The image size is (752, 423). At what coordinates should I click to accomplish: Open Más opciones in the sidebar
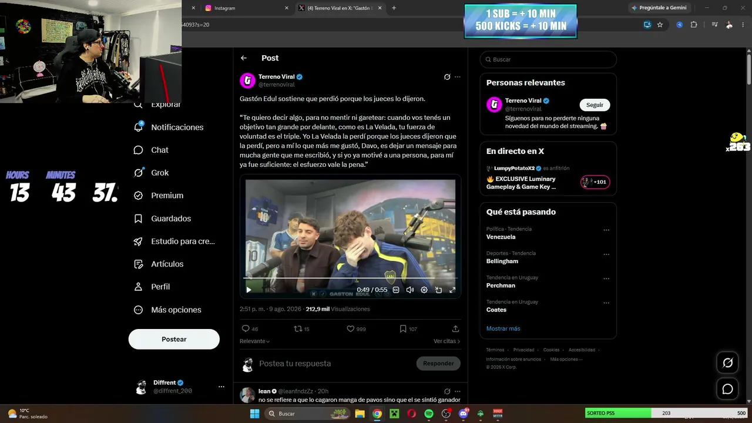pyautogui.click(x=167, y=310)
